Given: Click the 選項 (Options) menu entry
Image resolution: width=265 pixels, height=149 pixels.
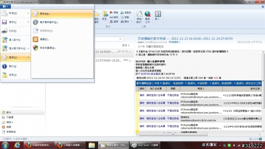Looking at the screenshot, I should [x=15, y=58].
